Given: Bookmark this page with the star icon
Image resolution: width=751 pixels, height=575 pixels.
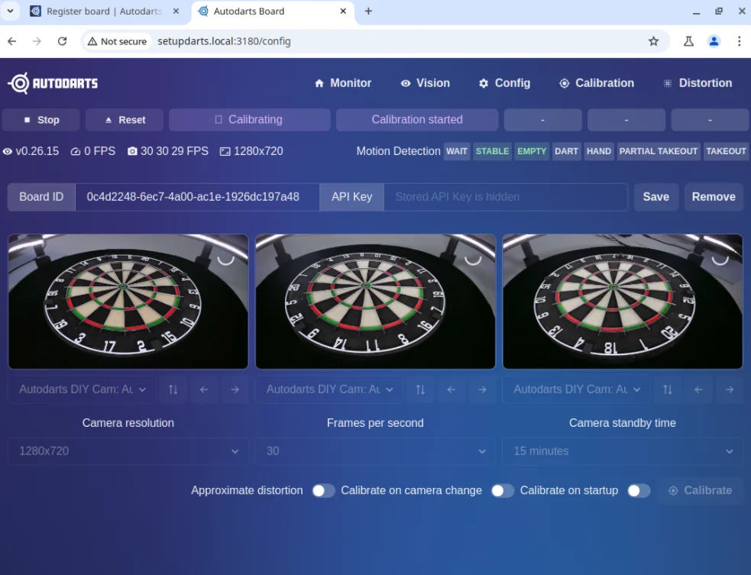Looking at the screenshot, I should (x=653, y=41).
